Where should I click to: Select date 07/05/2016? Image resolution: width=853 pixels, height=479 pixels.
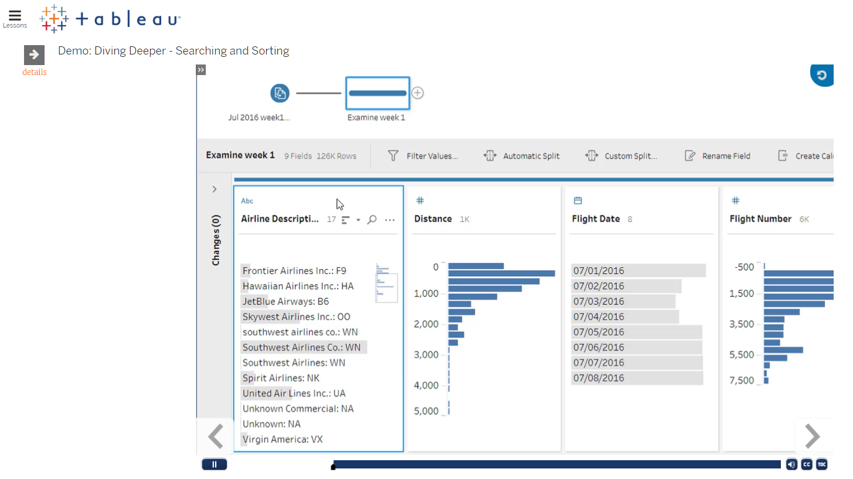tap(637, 332)
